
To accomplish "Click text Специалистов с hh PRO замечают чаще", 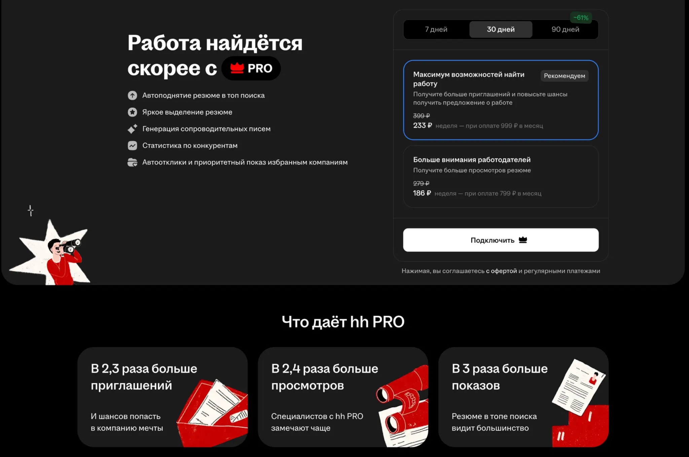I will point(317,422).
